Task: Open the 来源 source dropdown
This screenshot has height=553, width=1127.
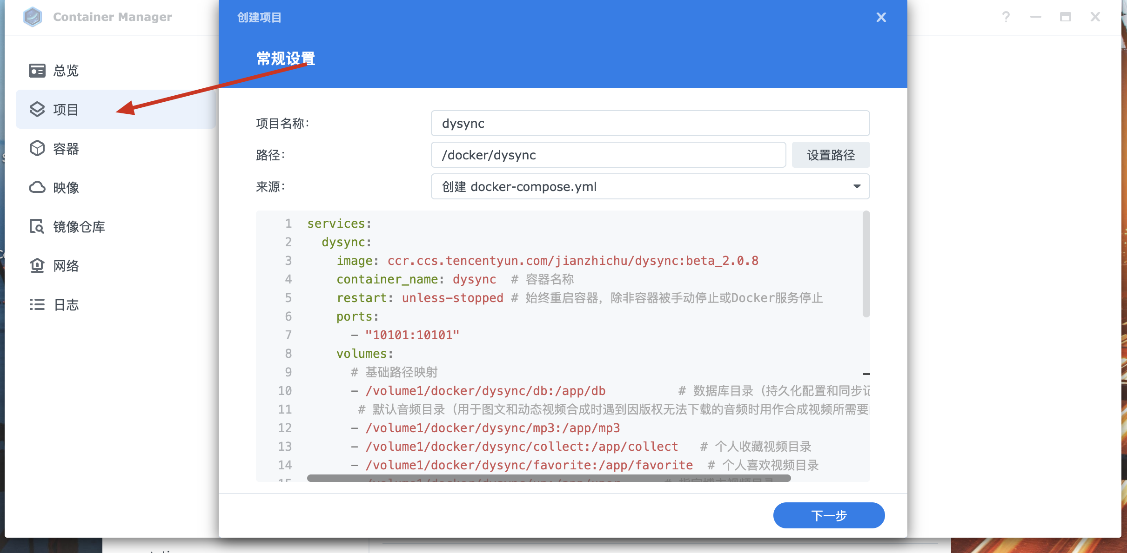Action: click(650, 186)
